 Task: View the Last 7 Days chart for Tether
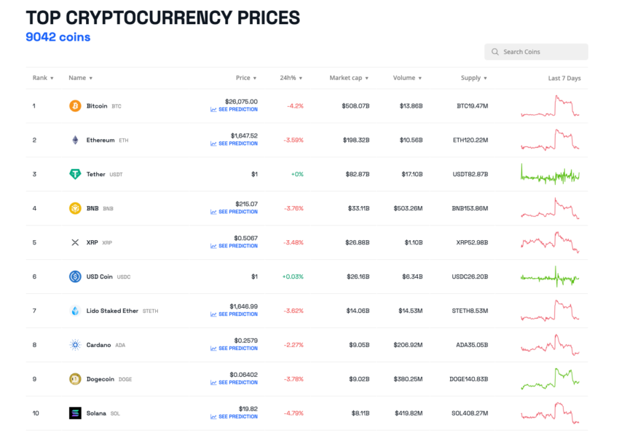click(551, 175)
